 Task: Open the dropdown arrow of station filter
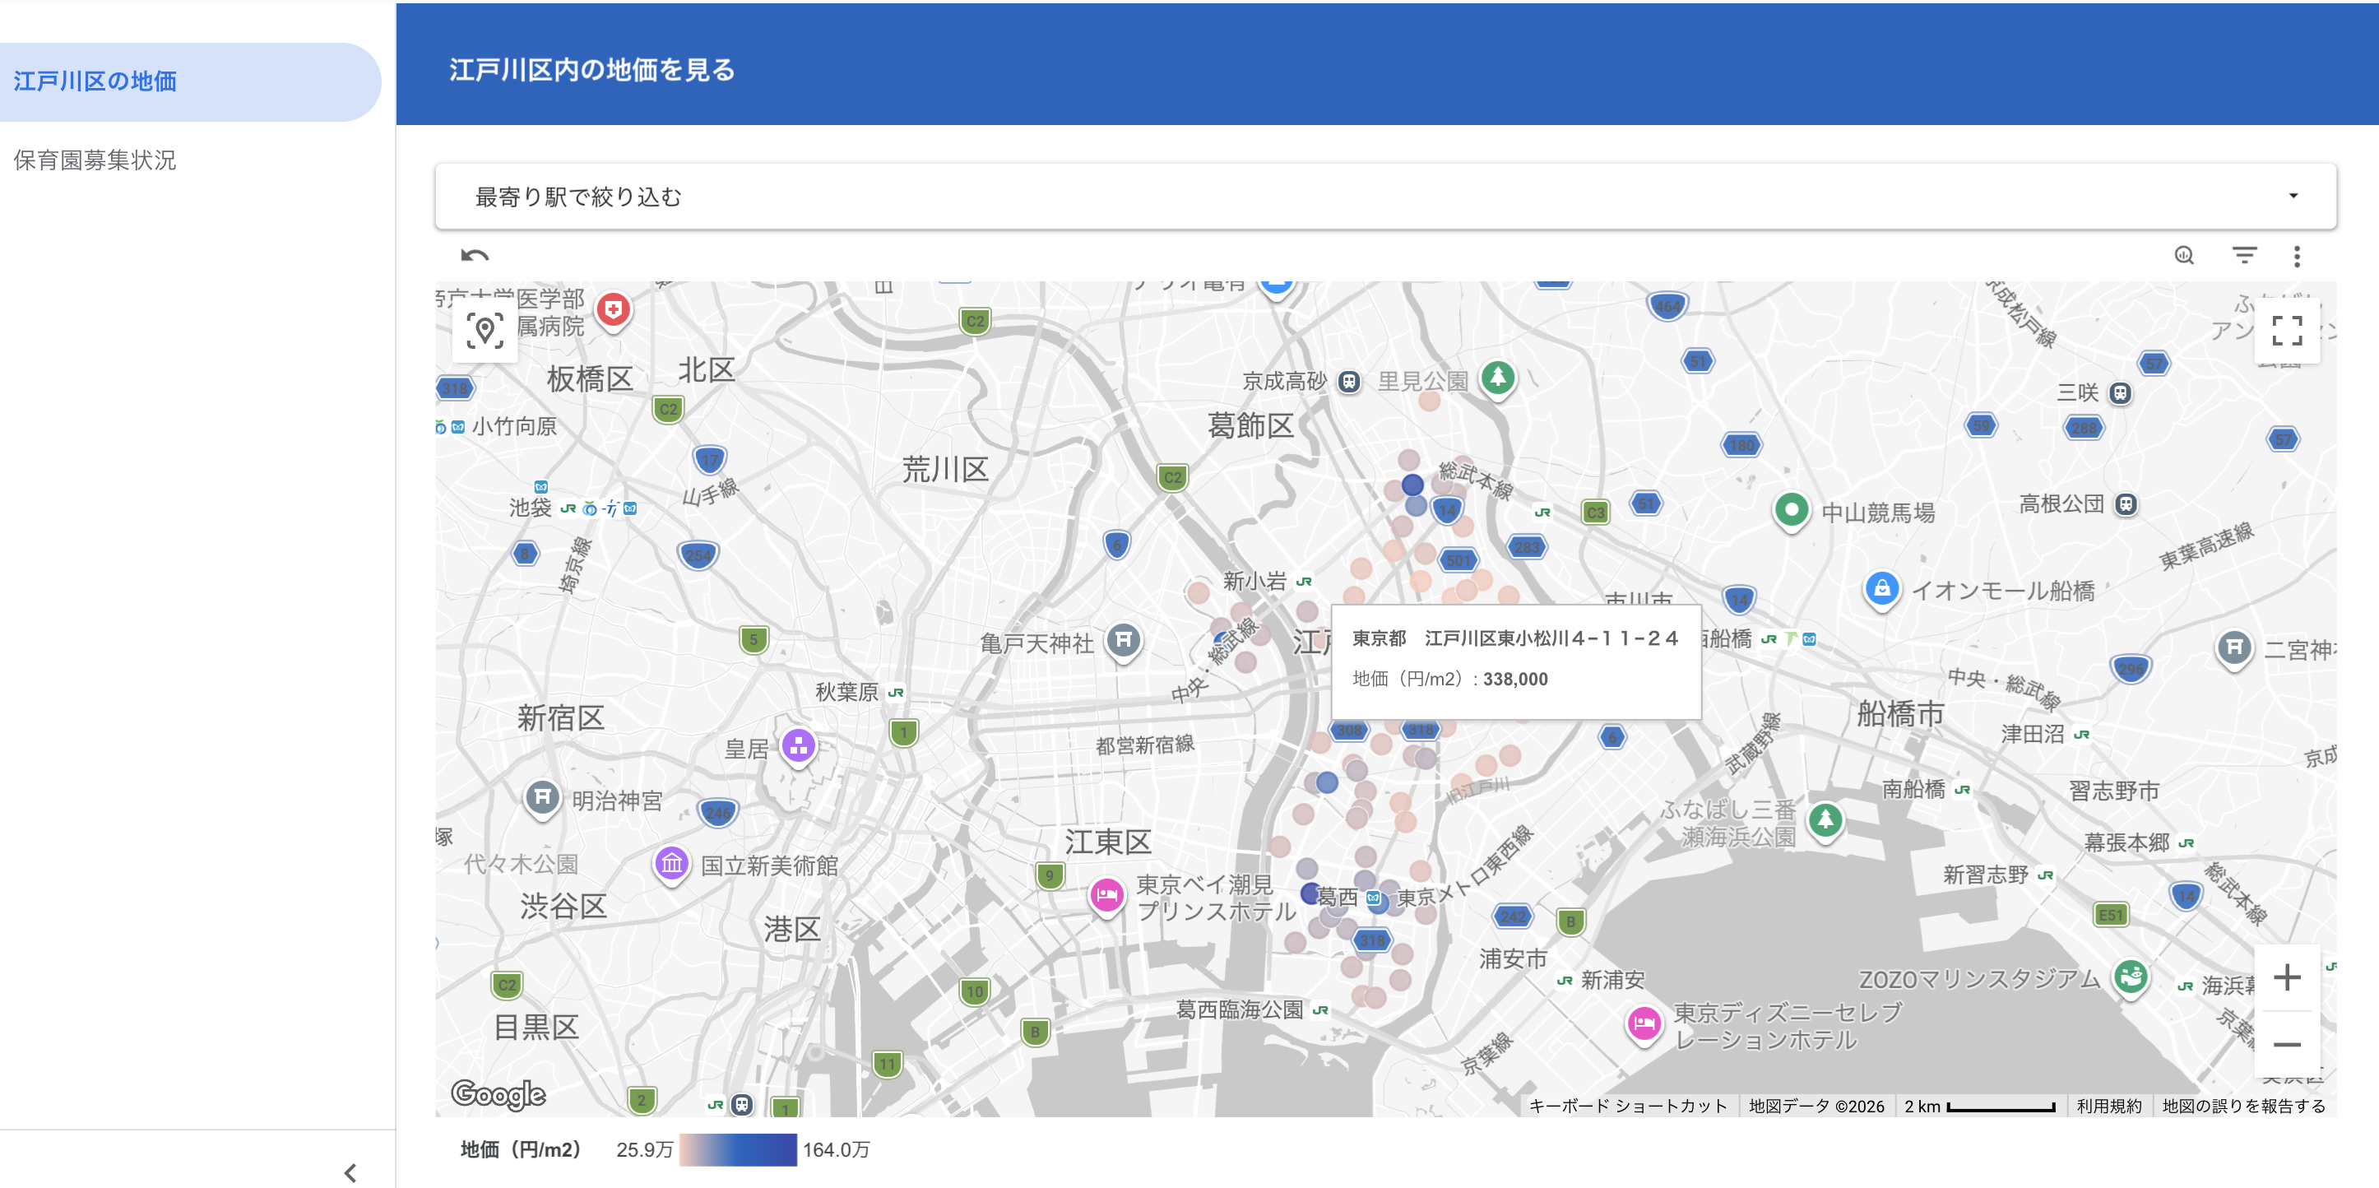2293,196
